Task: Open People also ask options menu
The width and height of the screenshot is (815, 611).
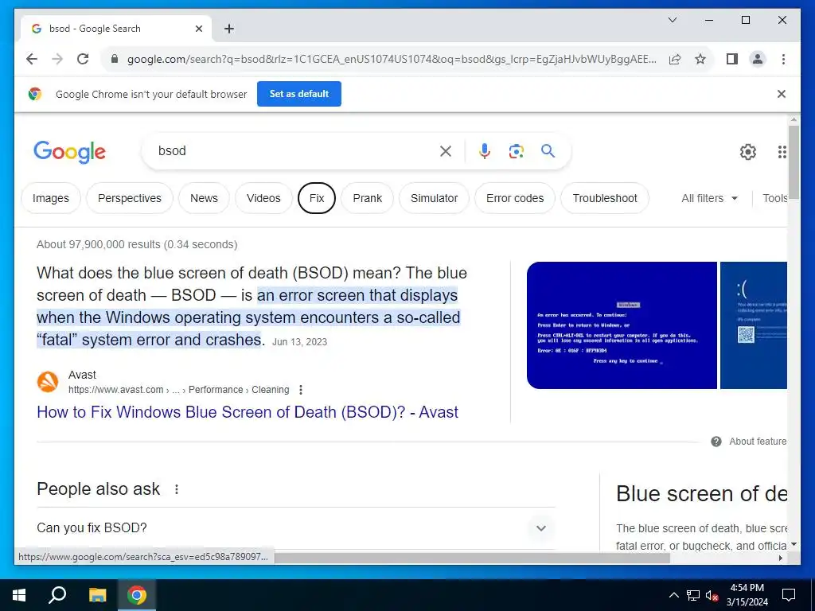Action: pyautogui.click(x=177, y=489)
